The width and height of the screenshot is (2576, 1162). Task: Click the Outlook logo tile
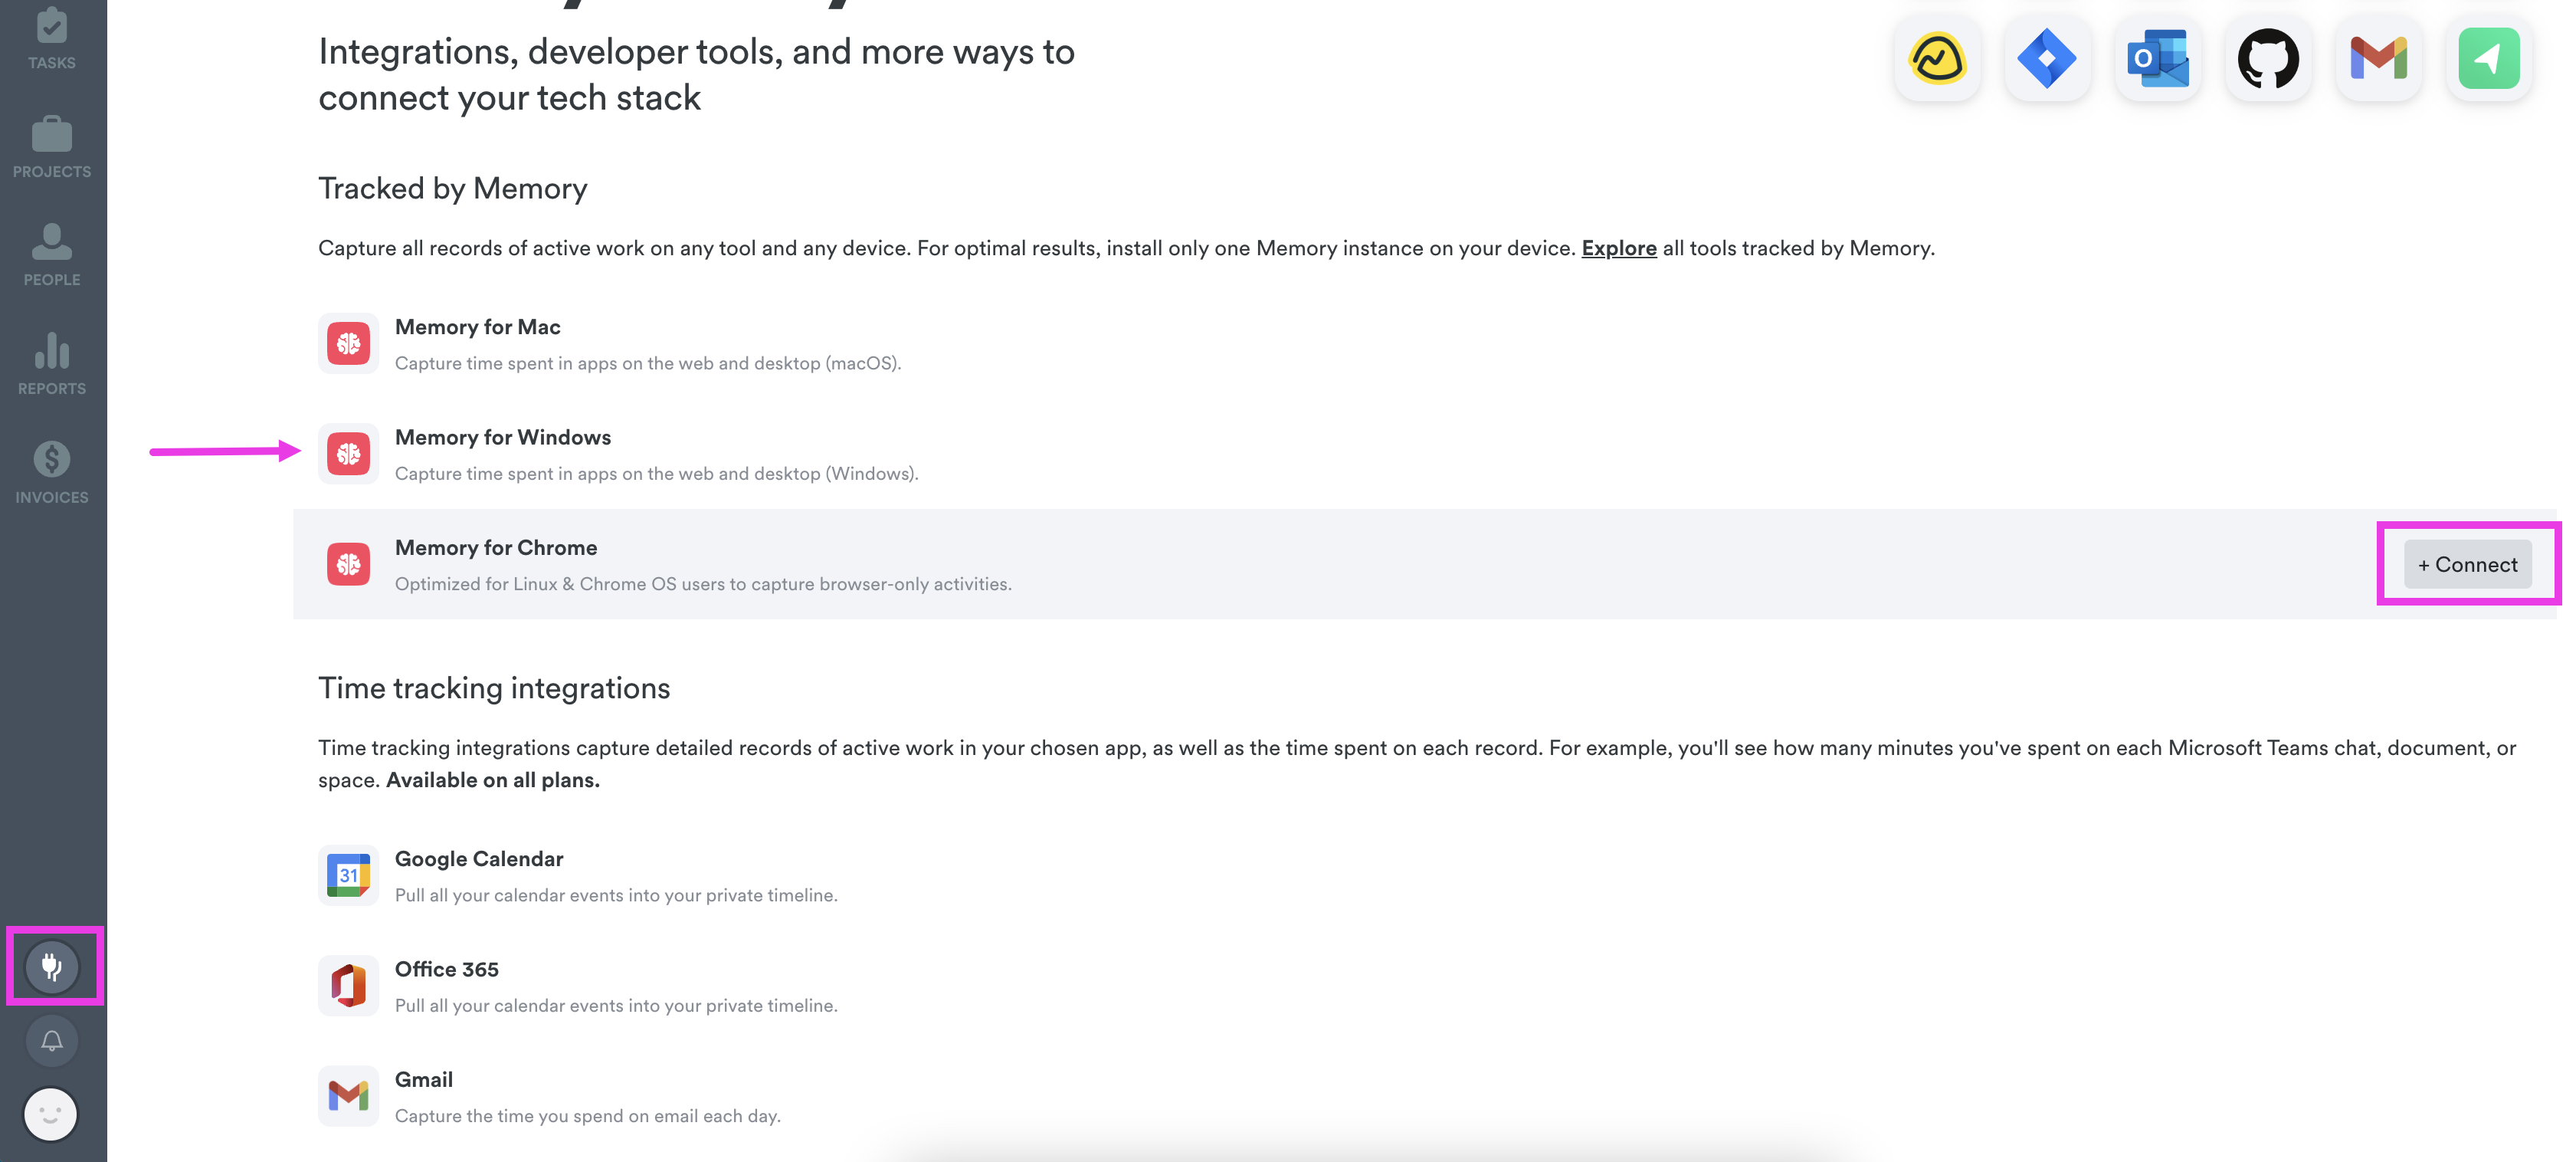[2157, 59]
